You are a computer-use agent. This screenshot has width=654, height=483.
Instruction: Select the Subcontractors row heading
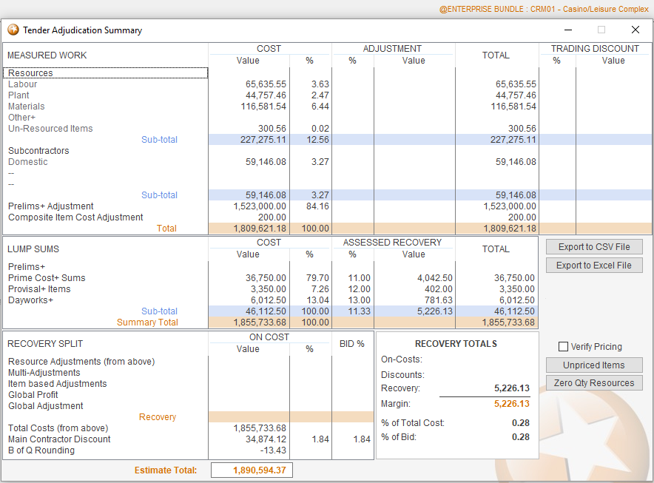point(38,151)
